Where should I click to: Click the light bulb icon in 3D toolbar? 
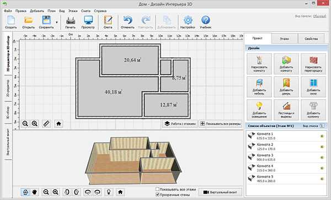point(109,192)
